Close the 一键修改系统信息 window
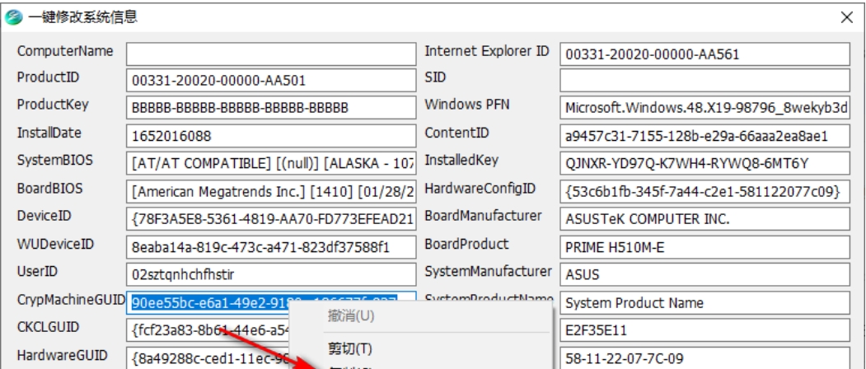This screenshot has width=866, height=369. [846, 16]
